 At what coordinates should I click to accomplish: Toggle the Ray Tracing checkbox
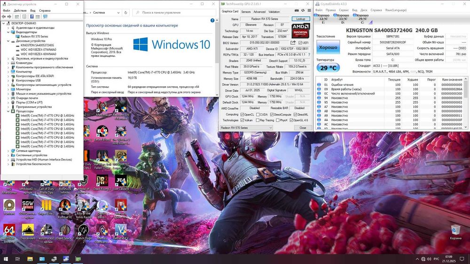tap(258, 120)
